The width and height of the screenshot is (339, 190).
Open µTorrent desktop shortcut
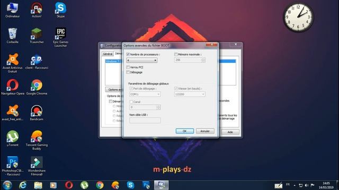(x=12, y=138)
